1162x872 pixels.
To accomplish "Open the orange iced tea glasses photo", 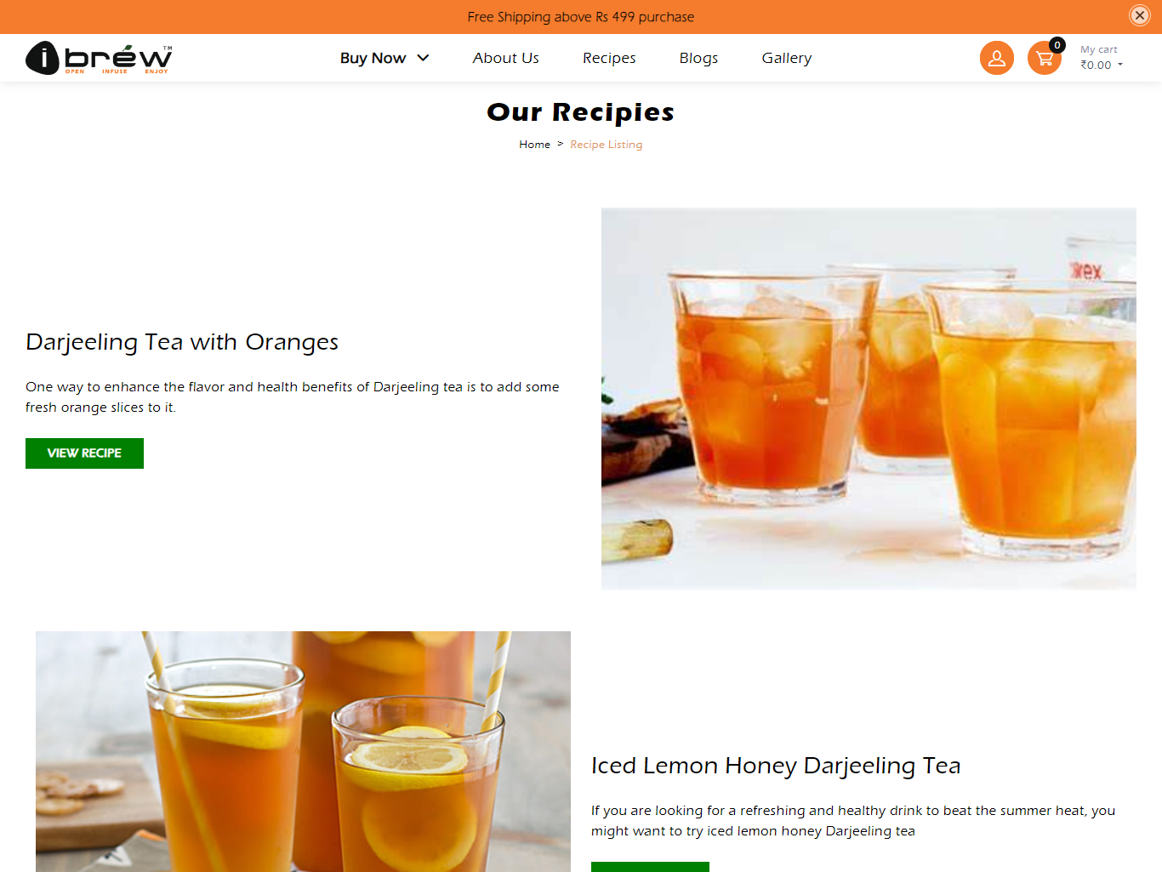I will 869,399.
